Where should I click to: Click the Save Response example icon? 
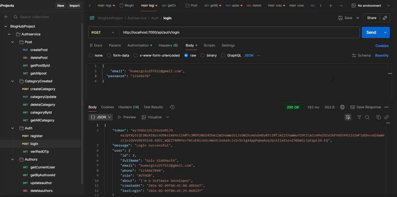pyautogui.click(x=353, y=107)
